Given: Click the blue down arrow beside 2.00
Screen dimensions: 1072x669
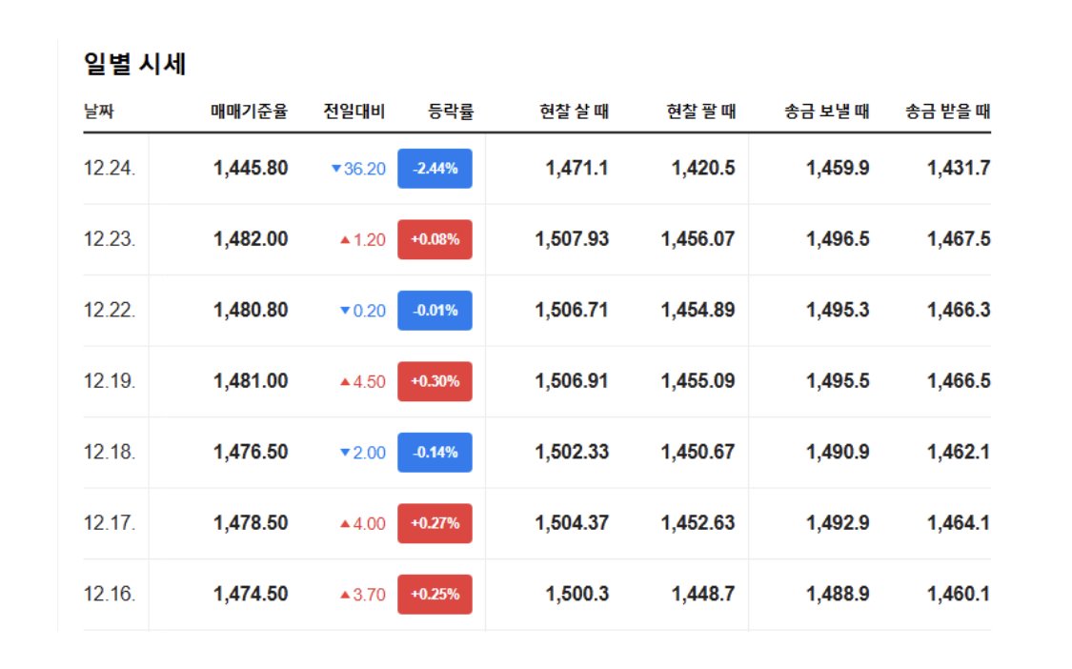Looking at the screenshot, I should [x=345, y=453].
